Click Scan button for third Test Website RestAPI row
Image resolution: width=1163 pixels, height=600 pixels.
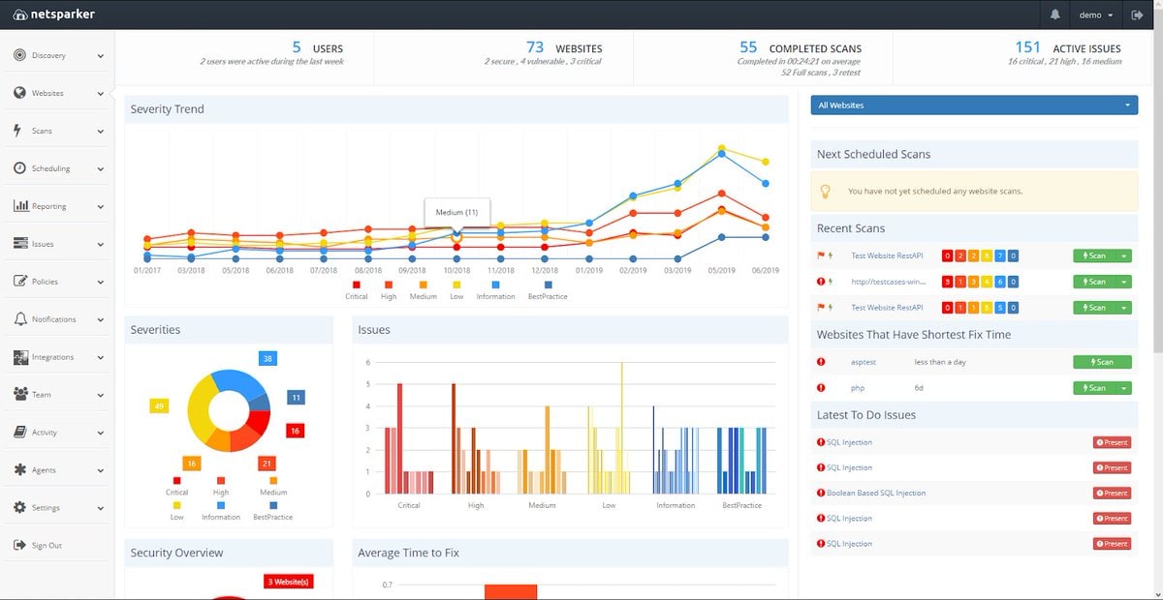click(x=1094, y=308)
